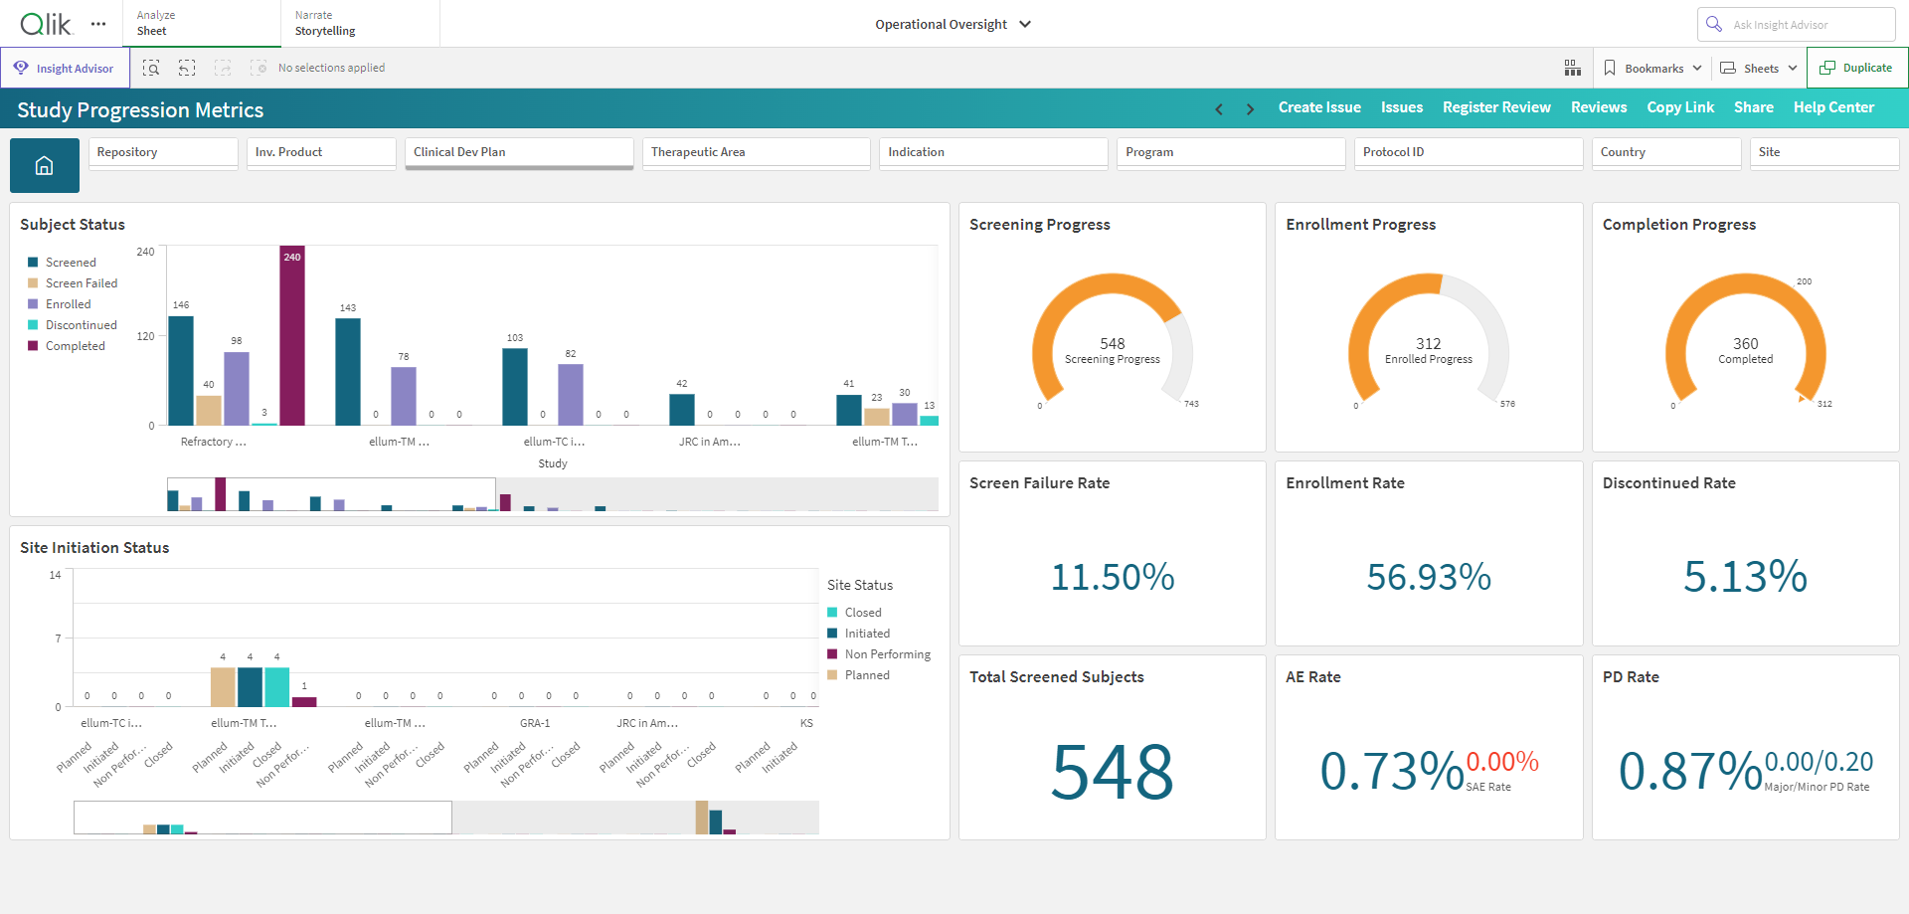Click the Create Issue link
1909x914 pixels.
pos(1319,107)
